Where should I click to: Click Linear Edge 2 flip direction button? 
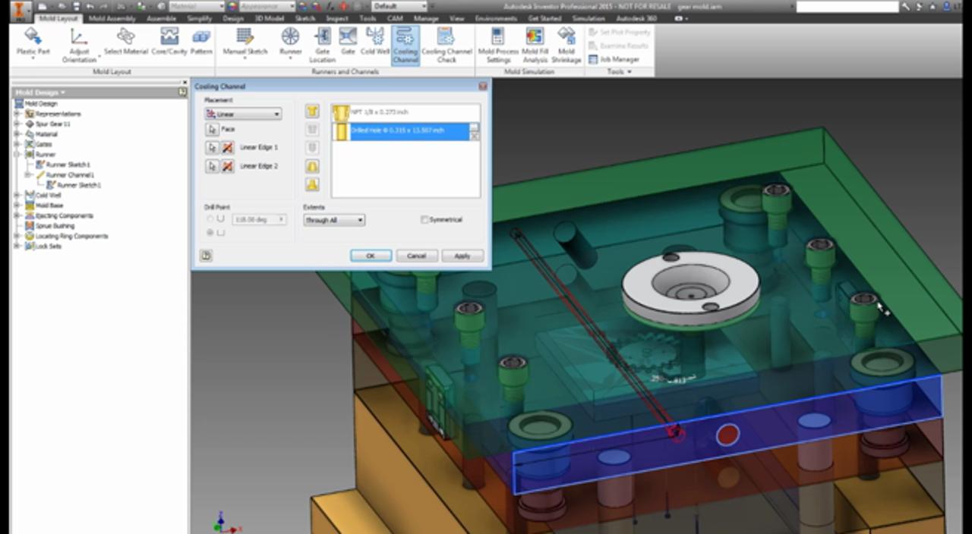226,166
